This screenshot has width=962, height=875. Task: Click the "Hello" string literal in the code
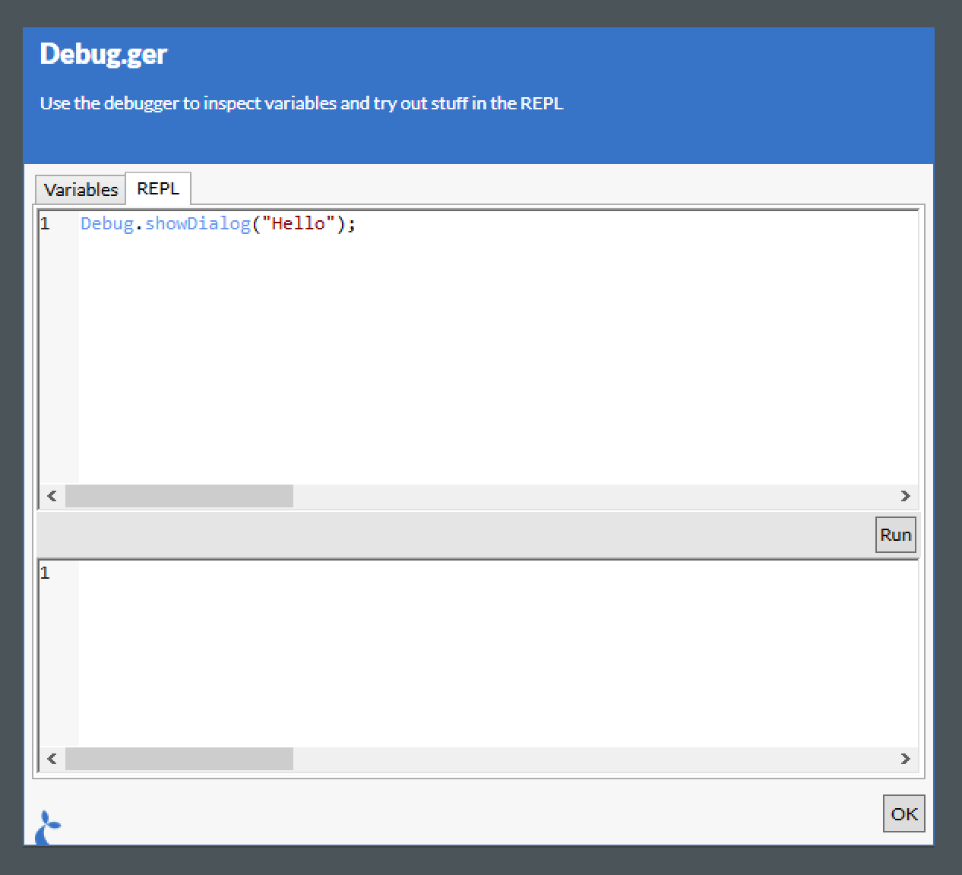pyautogui.click(x=299, y=223)
